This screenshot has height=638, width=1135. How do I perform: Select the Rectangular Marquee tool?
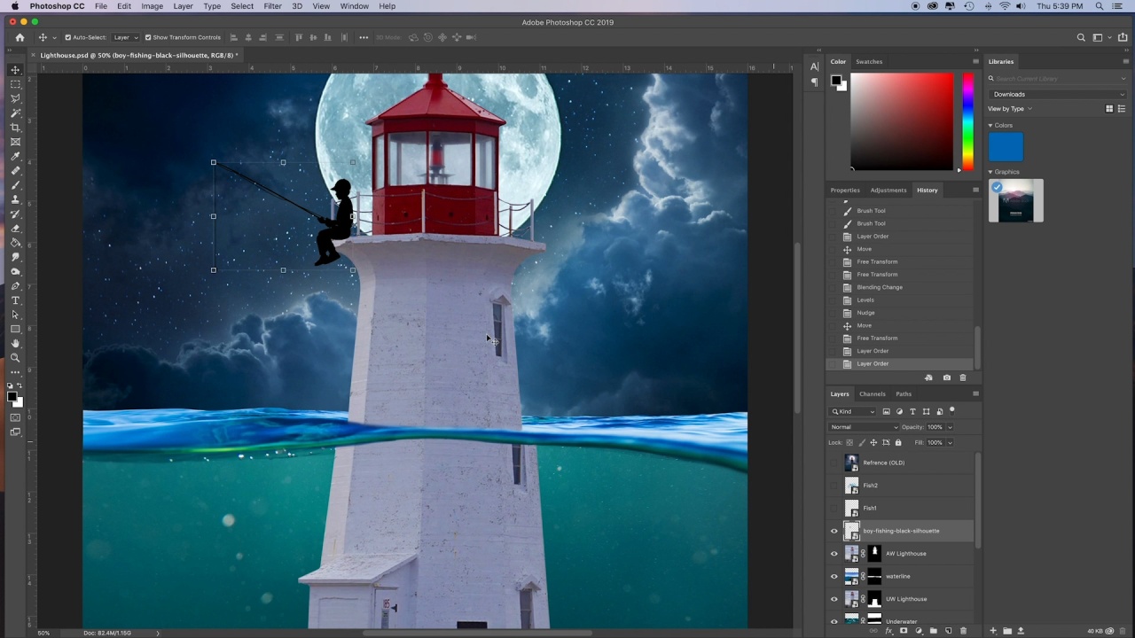click(x=15, y=84)
